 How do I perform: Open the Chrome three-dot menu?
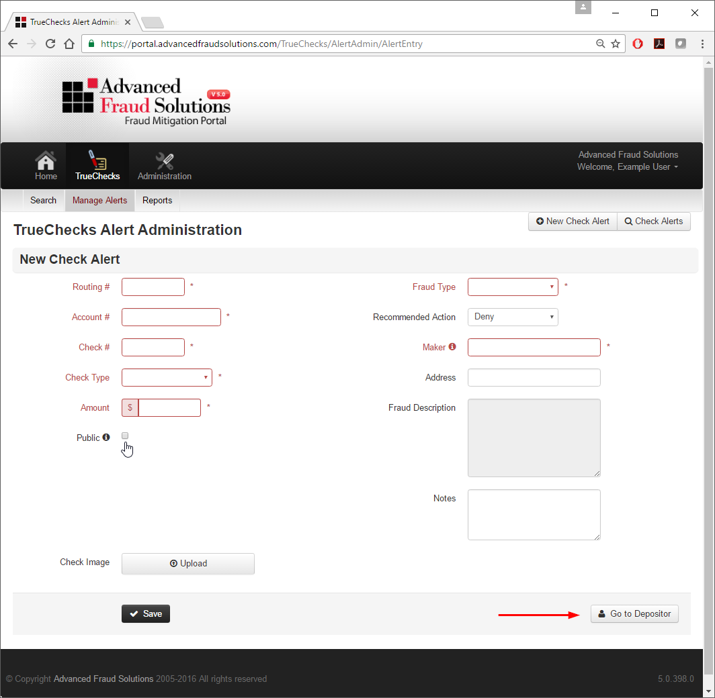point(702,44)
